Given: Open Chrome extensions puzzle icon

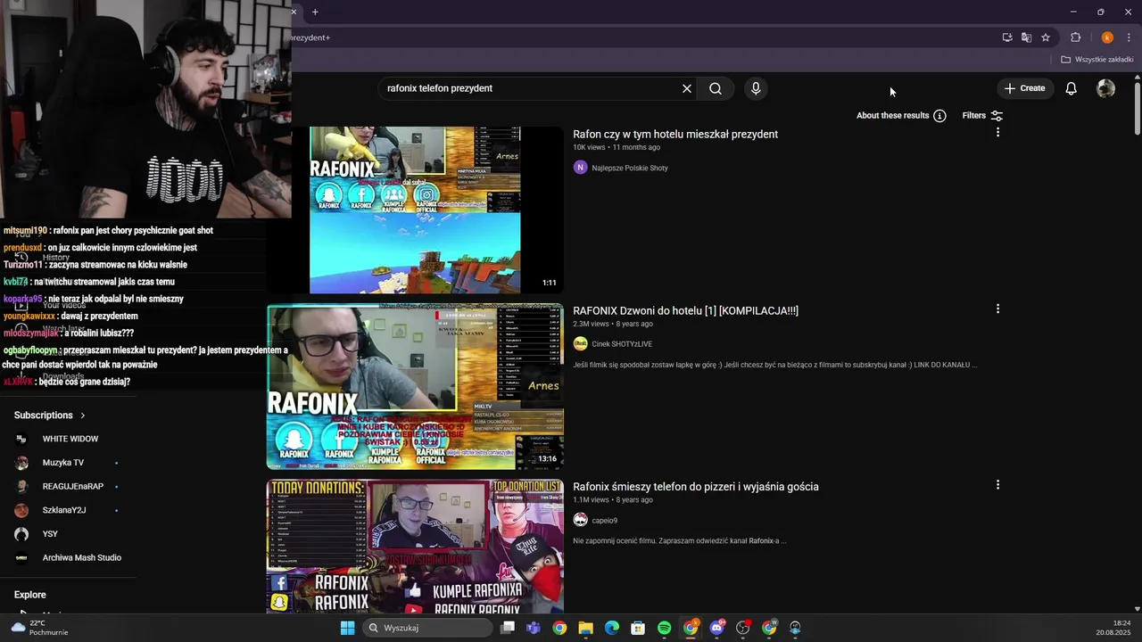Looking at the screenshot, I should (1075, 37).
